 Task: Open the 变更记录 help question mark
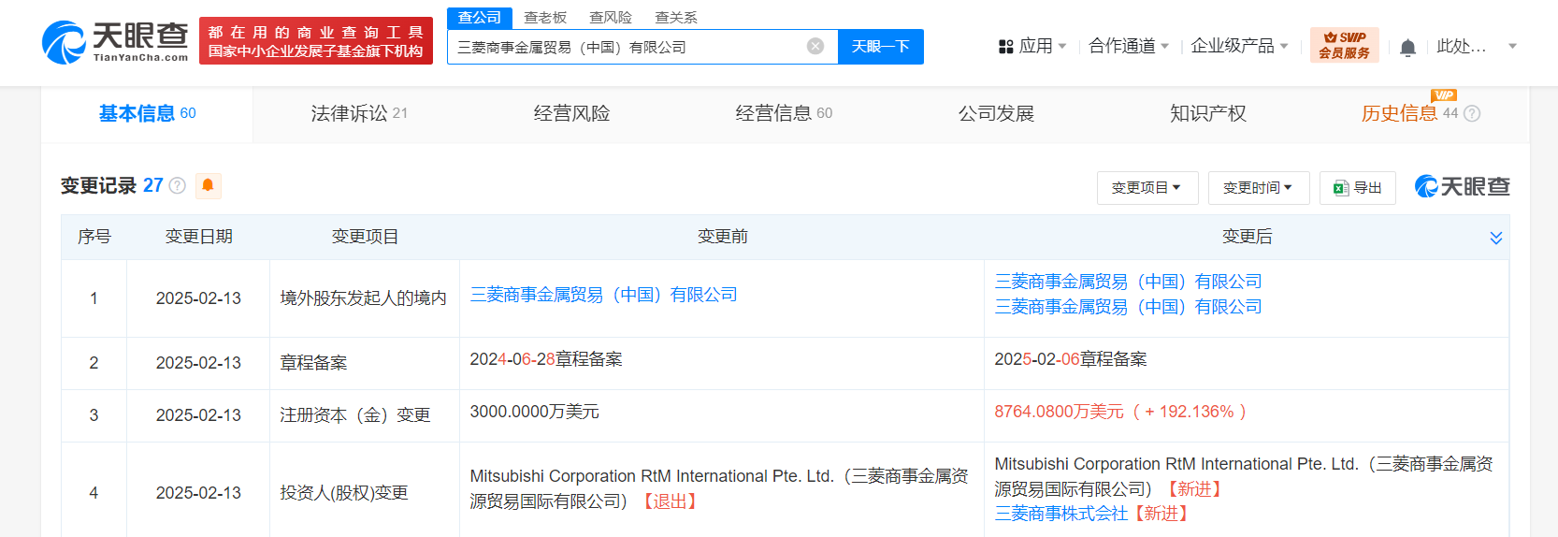pyautogui.click(x=177, y=185)
